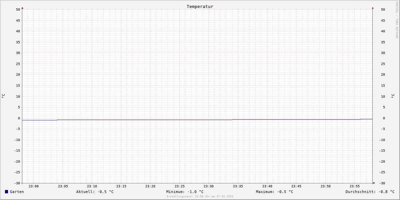Viewport: 400px width, 200px height.
Task: Click the -25 label on the right axis
Action: coord(383,172)
